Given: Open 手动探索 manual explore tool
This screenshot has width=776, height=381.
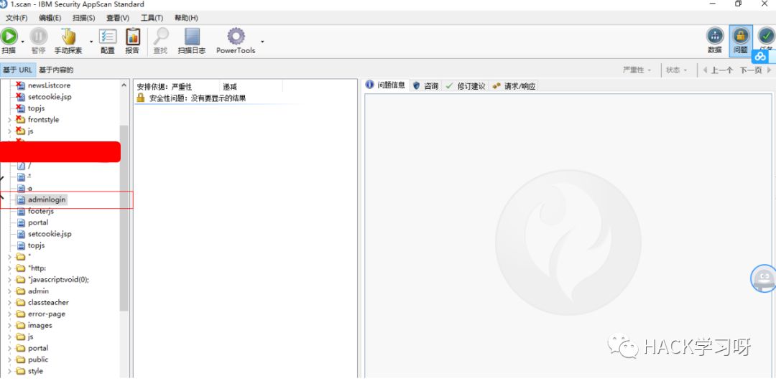Looking at the screenshot, I should pos(68,40).
